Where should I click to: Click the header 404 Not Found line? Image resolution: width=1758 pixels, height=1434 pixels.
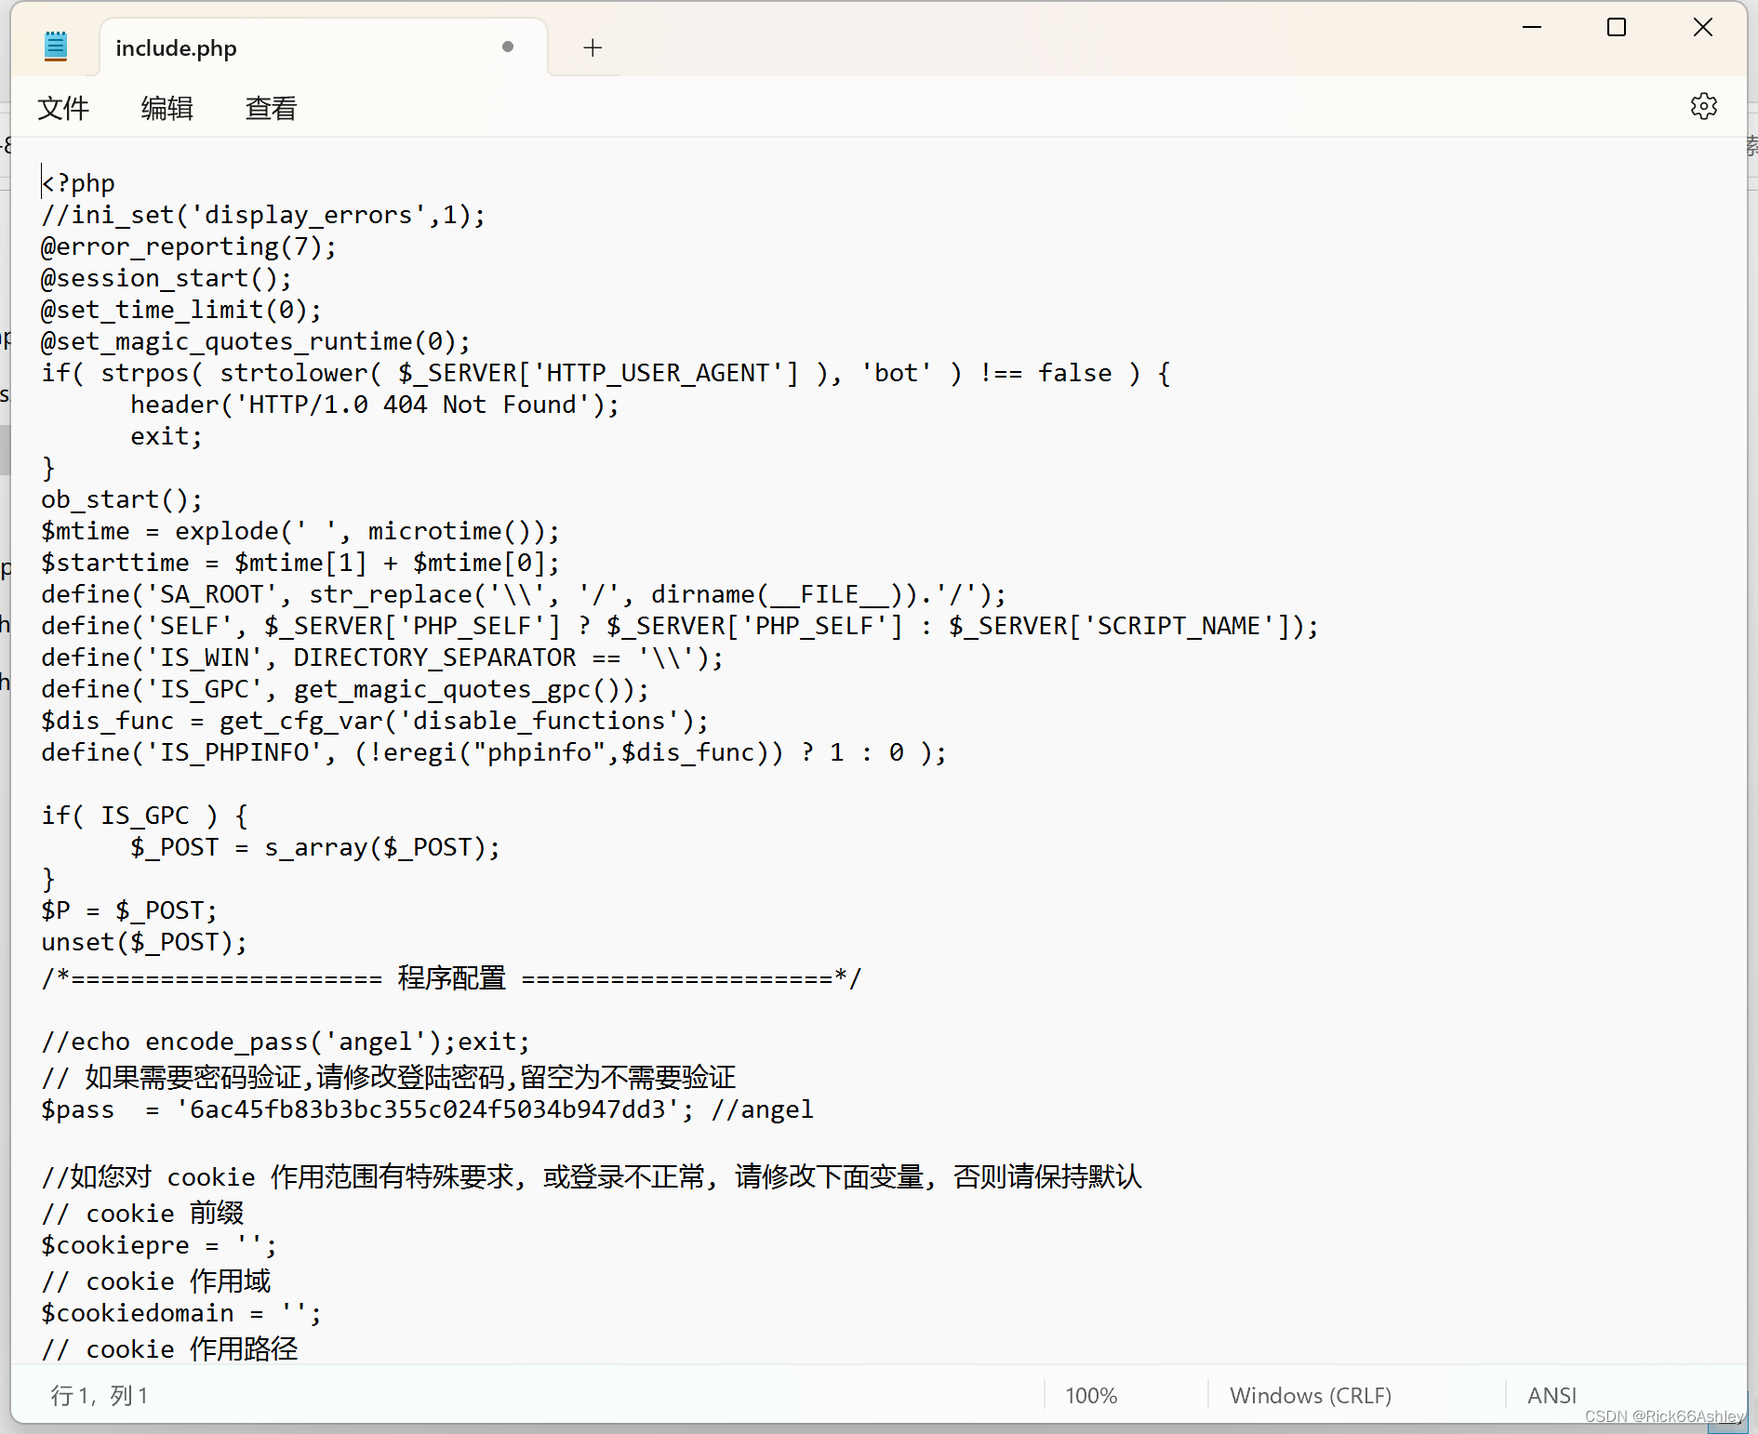(x=375, y=405)
